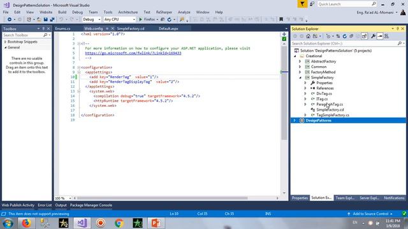This screenshot has height=229, width=408.
Task: Open Chrome from the Windows taskbar
Action: [x=119, y=223]
